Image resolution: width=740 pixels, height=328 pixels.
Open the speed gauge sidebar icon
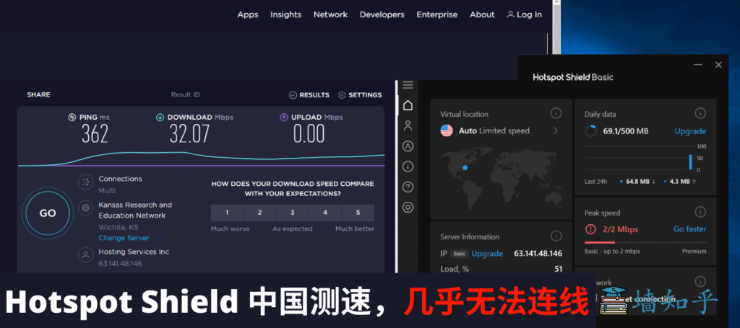click(x=408, y=146)
